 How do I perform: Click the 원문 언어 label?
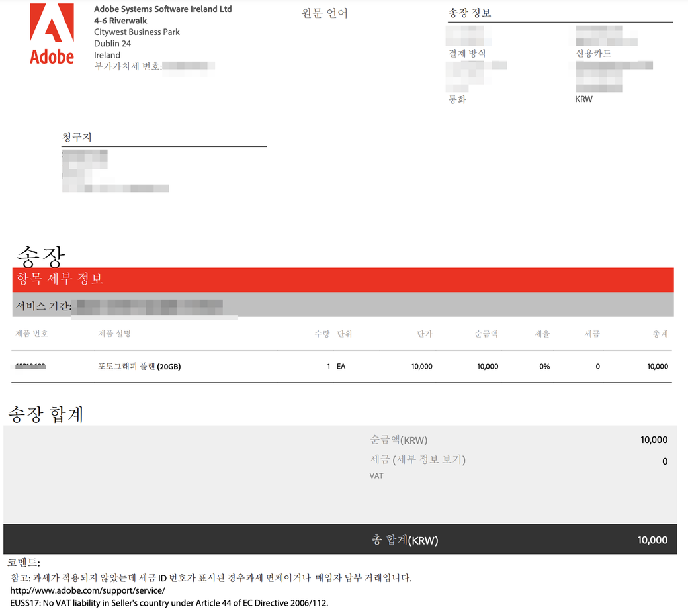324,13
